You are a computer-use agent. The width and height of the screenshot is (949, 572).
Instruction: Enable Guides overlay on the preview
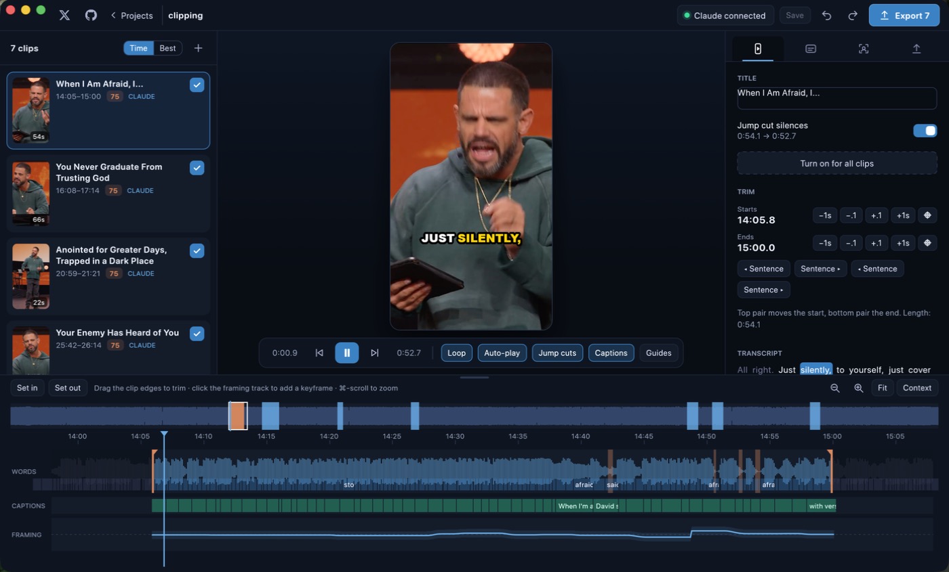[659, 353]
